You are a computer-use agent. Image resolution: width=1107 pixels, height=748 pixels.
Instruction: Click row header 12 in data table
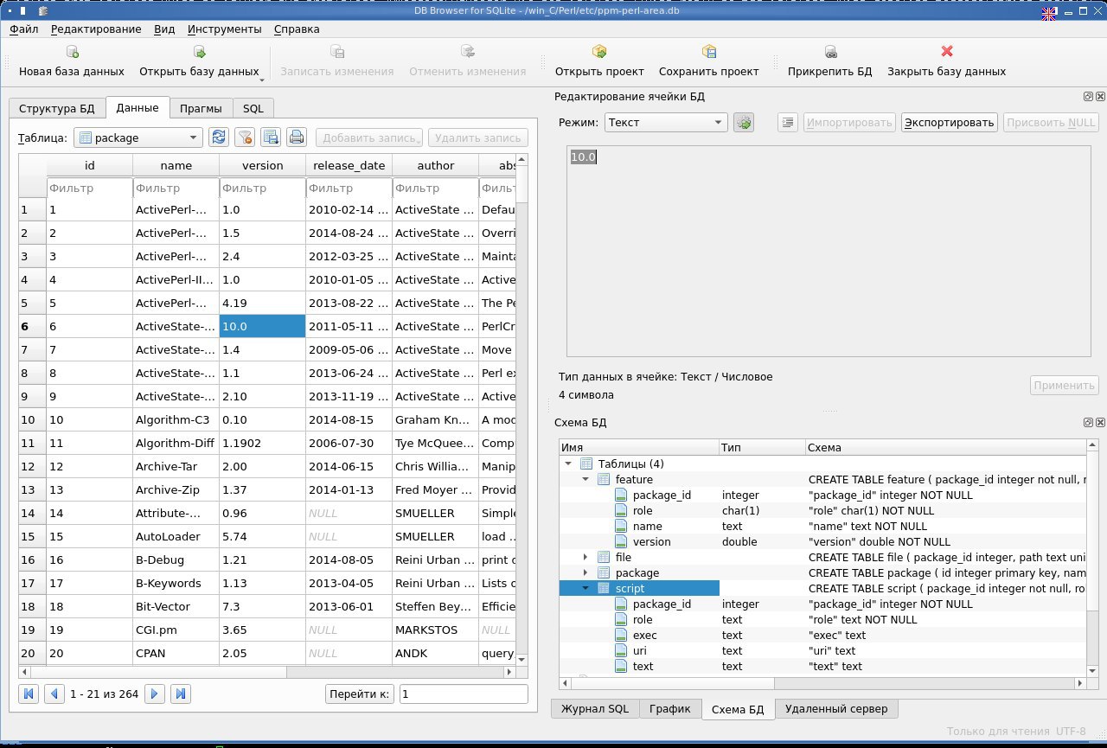(x=32, y=466)
